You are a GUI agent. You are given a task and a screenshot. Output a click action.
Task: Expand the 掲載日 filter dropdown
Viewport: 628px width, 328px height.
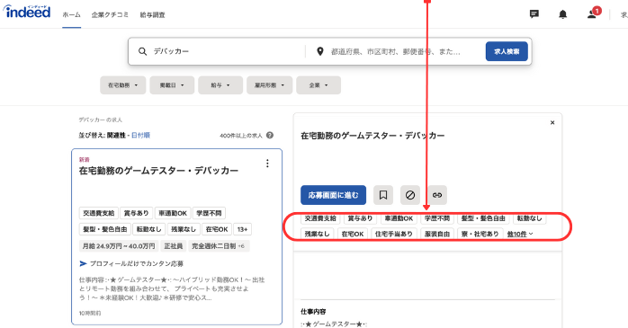click(x=172, y=85)
